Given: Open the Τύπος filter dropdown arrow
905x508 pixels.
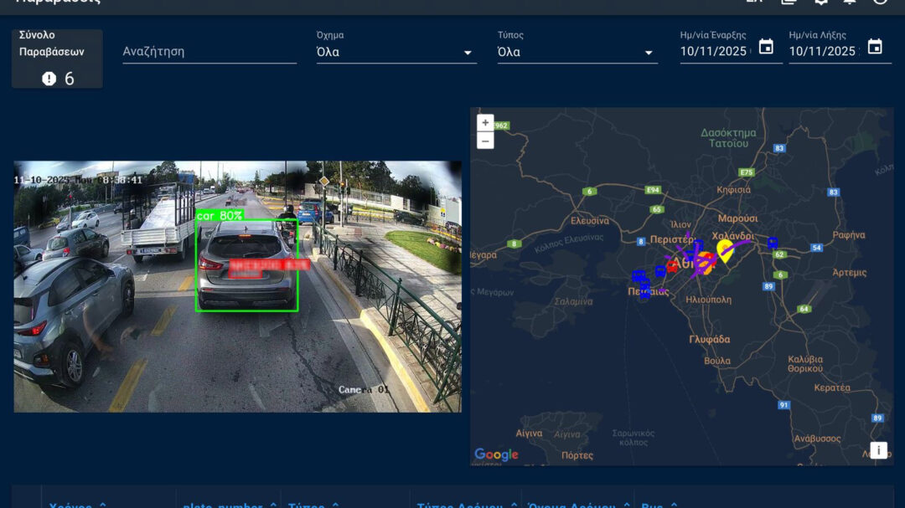Looking at the screenshot, I should (x=648, y=53).
